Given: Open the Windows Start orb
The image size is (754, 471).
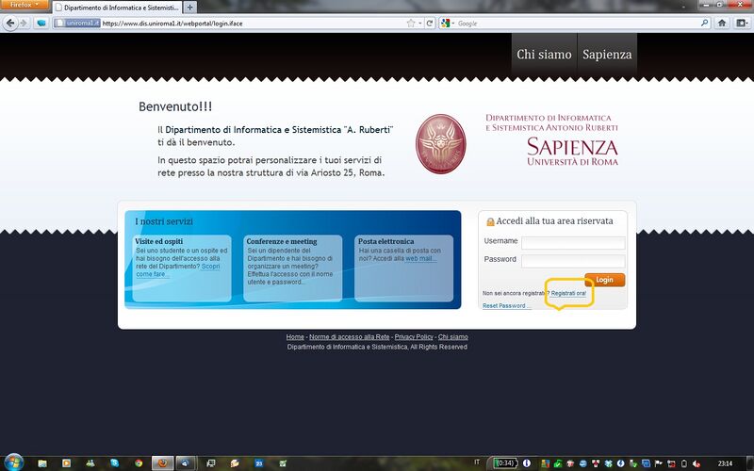Looking at the screenshot, I should tap(13, 463).
